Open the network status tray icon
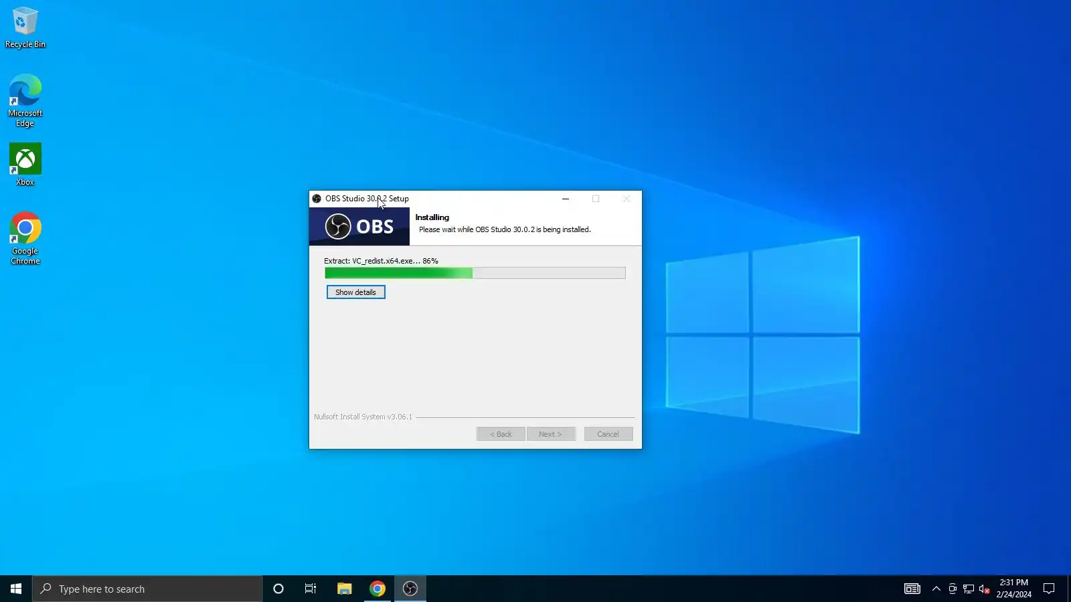Screen dimensions: 1071x602 (969, 589)
